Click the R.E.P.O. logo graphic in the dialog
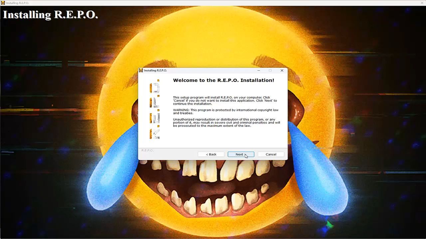This screenshot has height=239, width=426. coord(155,109)
